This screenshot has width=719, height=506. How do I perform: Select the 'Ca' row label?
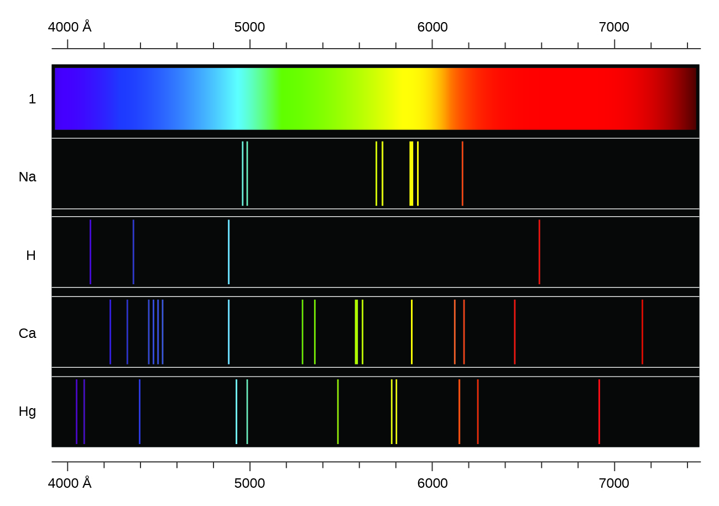pyautogui.click(x=27, y=333)
